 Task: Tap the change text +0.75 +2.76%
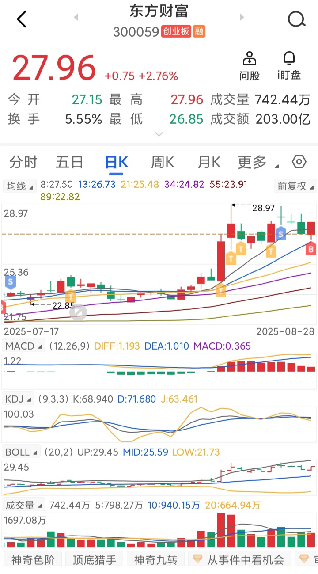coord(141,76)
